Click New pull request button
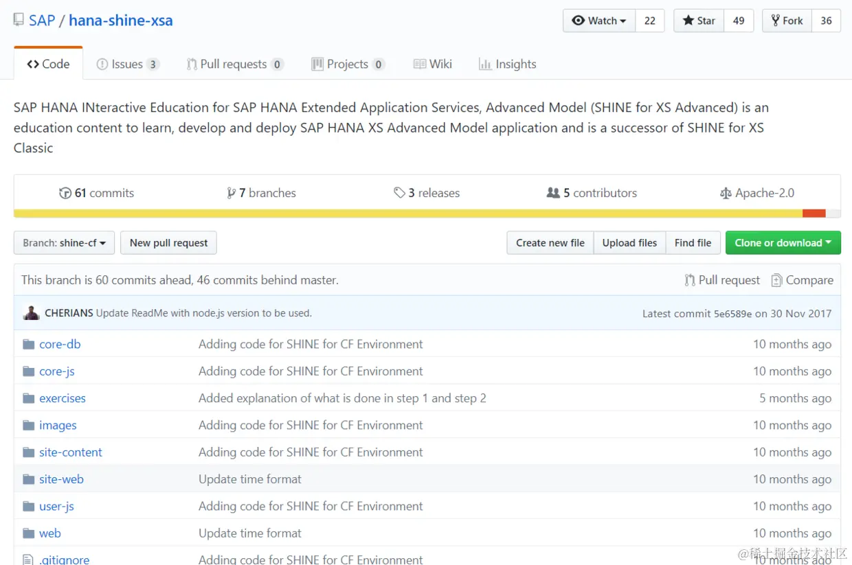852x565 pixels. pyautogui.click(x=168, y=243)
